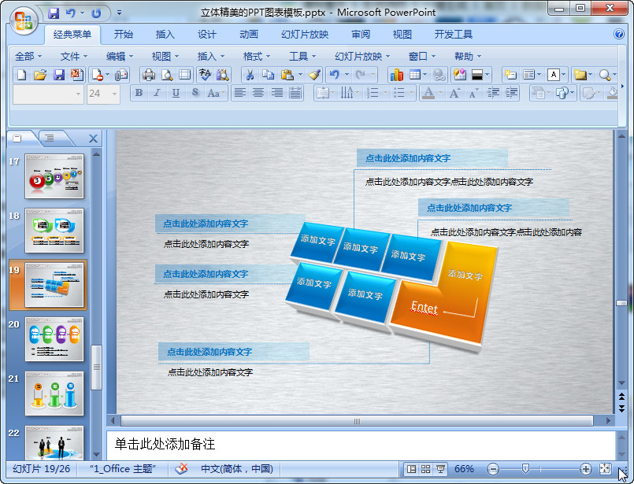Toggle Italic formatting
The height and width of the screenshot is (484, 634).
[157, 94]
